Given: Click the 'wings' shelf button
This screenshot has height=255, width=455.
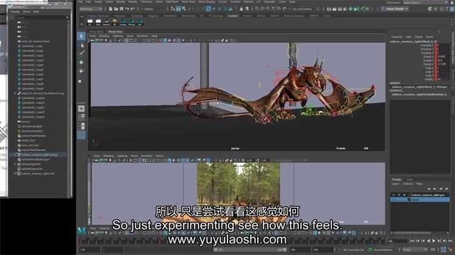Looking at the screenshot, I should pos(123,22).
